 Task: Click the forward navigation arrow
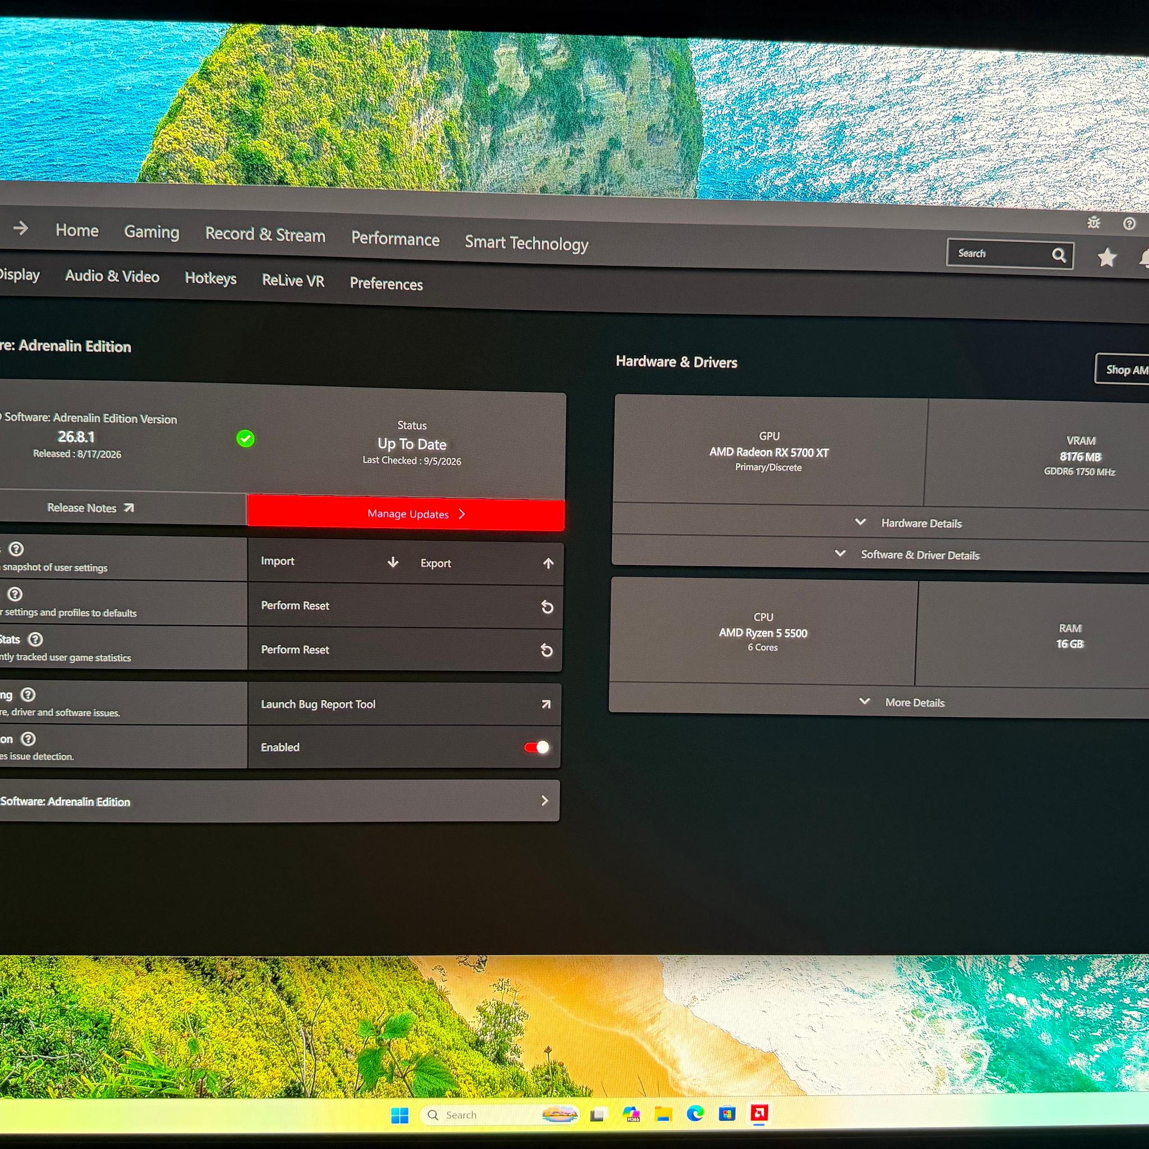pyautogui.click(x=21, y=228)
